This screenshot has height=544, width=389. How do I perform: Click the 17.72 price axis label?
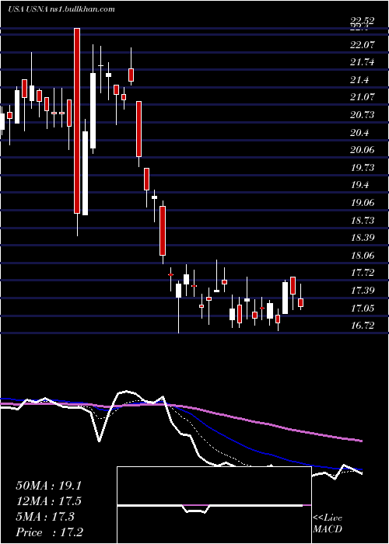point(363,273)
